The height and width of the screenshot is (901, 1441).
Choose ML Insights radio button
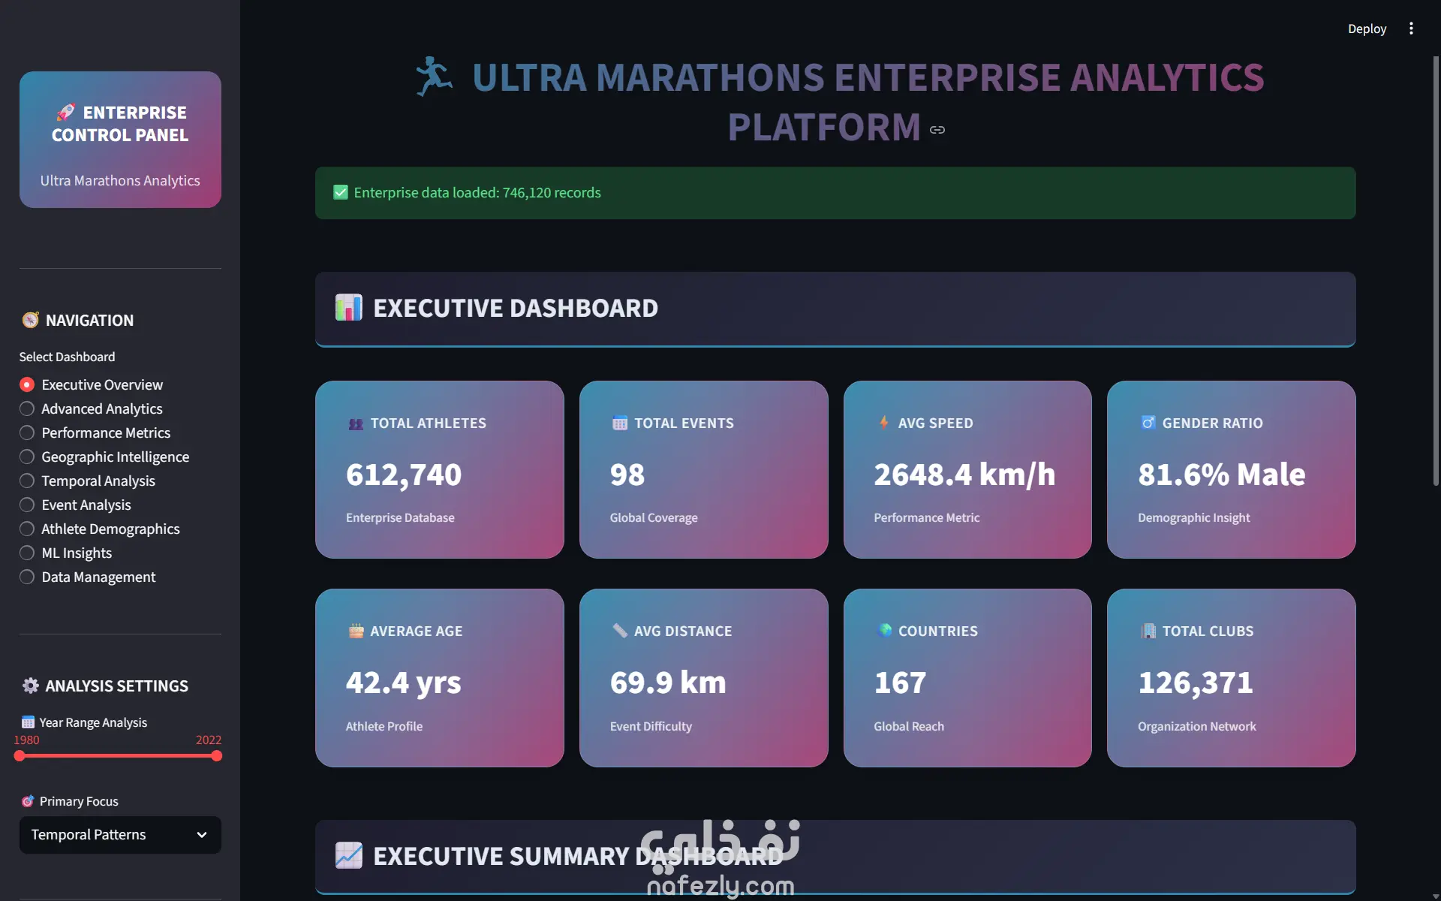[27, 553]
